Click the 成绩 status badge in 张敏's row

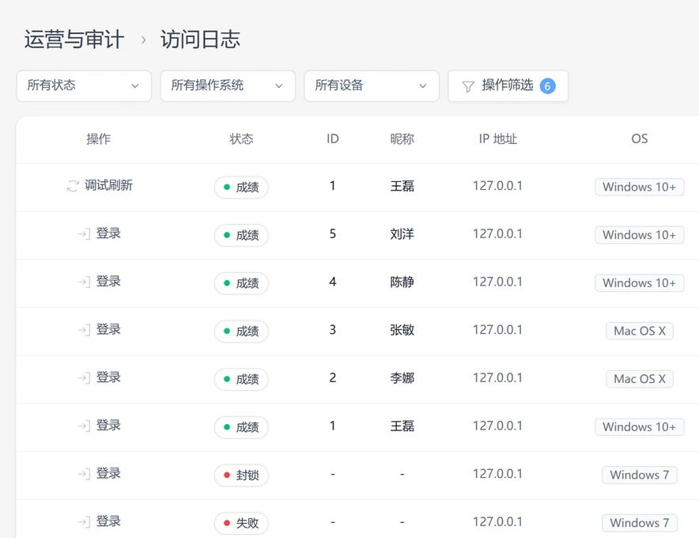[241, 332]
